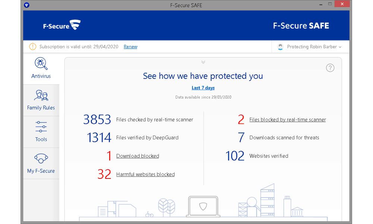Viewport: 373px width, 224px height.
Task: Click the Downloads scanned for threats label
Action: tap(284, 138)
